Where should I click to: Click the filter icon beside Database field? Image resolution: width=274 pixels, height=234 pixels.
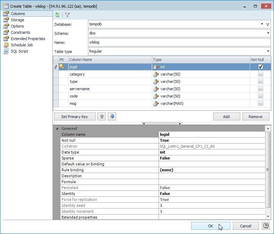click(267, 25)
